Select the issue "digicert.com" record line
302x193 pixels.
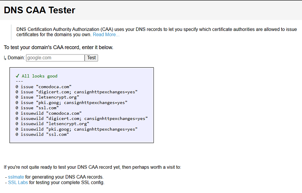(76, 92)
